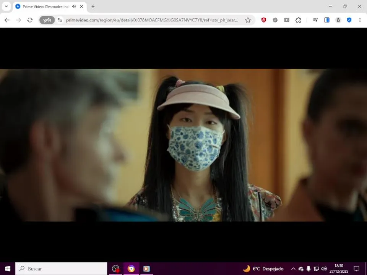Open the clock showing 18:30 27/12/2025
Image resolution: width=367 pixels, height=275 pixels.
[x=339, y=269]
